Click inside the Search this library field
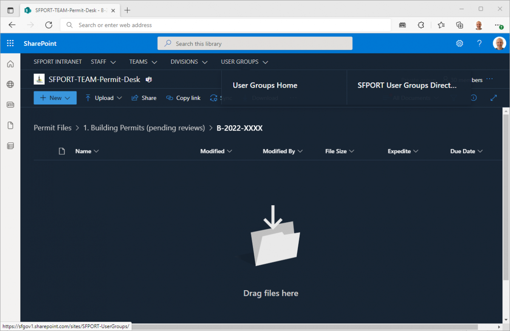This screenshot has height=331, width=510. click(255, 43)
